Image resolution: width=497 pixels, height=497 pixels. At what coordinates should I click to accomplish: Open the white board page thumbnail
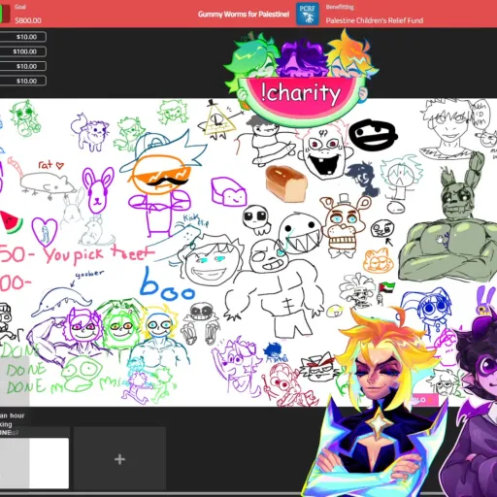click(34, 463)
